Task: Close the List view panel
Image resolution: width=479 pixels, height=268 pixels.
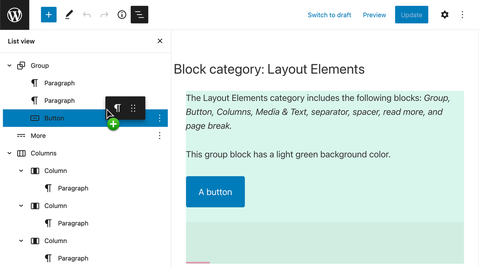Action: coord(160,41)
